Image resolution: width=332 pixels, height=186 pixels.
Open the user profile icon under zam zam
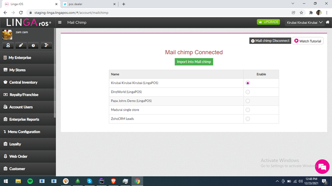click(x=8, y=45)
